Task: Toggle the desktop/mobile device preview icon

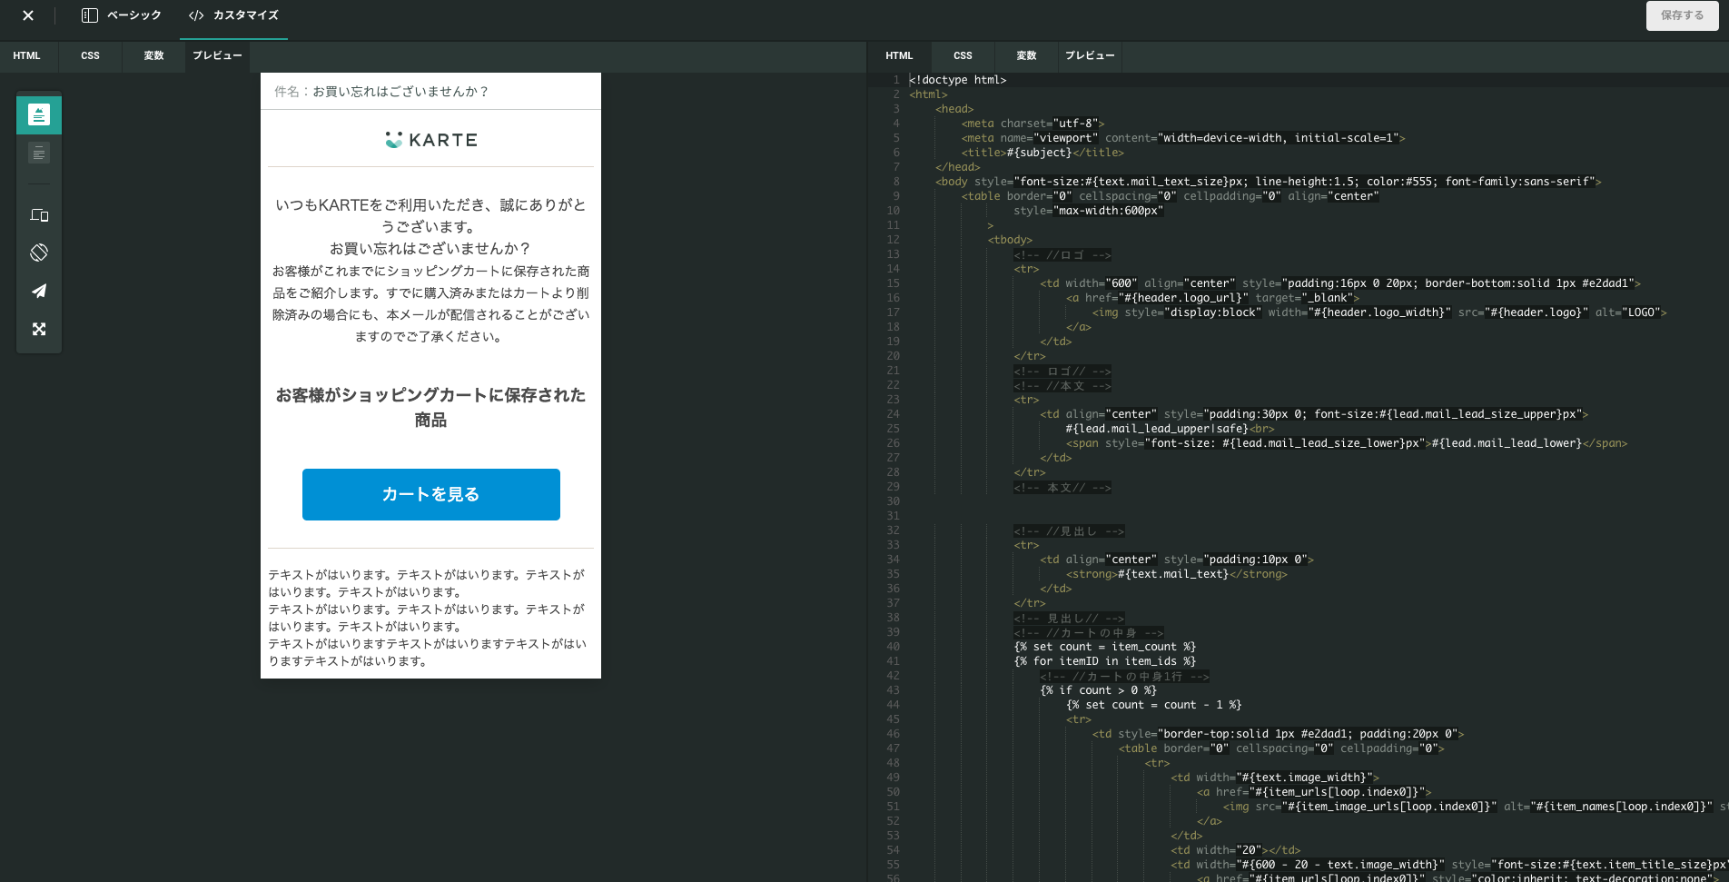Action: click(x=39, y=215)
